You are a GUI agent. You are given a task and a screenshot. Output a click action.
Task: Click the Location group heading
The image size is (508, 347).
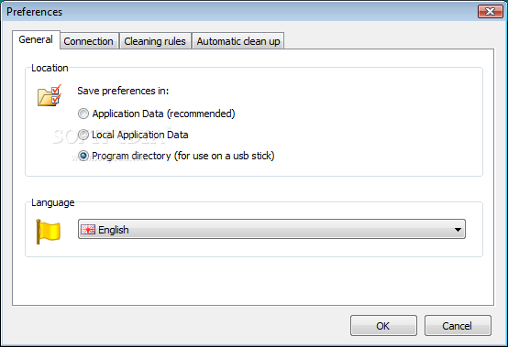(50, 68)
